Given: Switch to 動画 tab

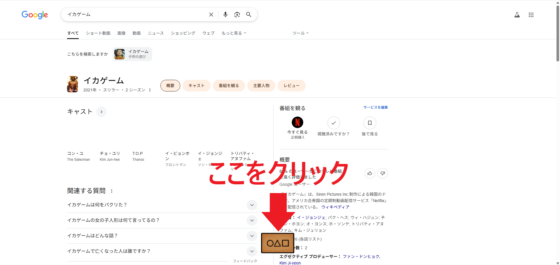Looking at the screenshot, I should pos(136,33).
